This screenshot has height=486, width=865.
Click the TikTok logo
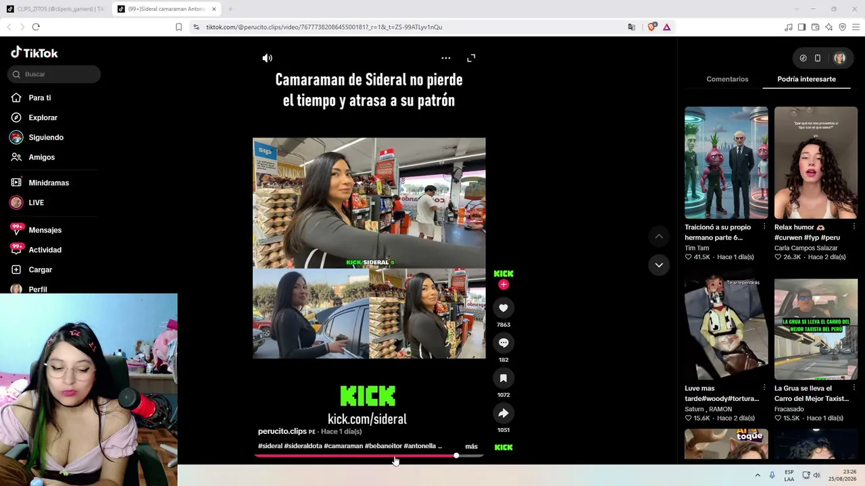coord(34,53)
